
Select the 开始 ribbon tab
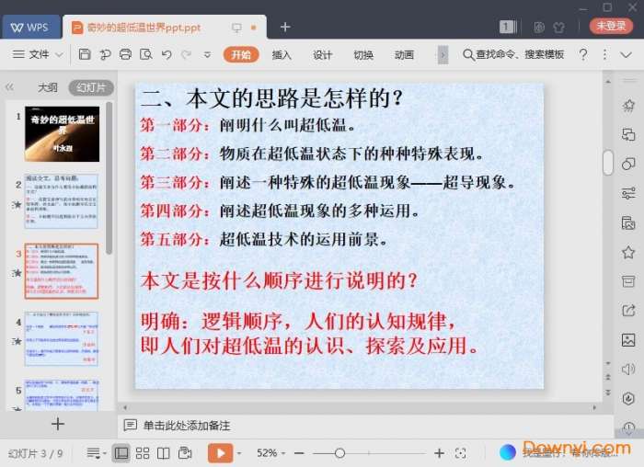[x=241, y=54]
